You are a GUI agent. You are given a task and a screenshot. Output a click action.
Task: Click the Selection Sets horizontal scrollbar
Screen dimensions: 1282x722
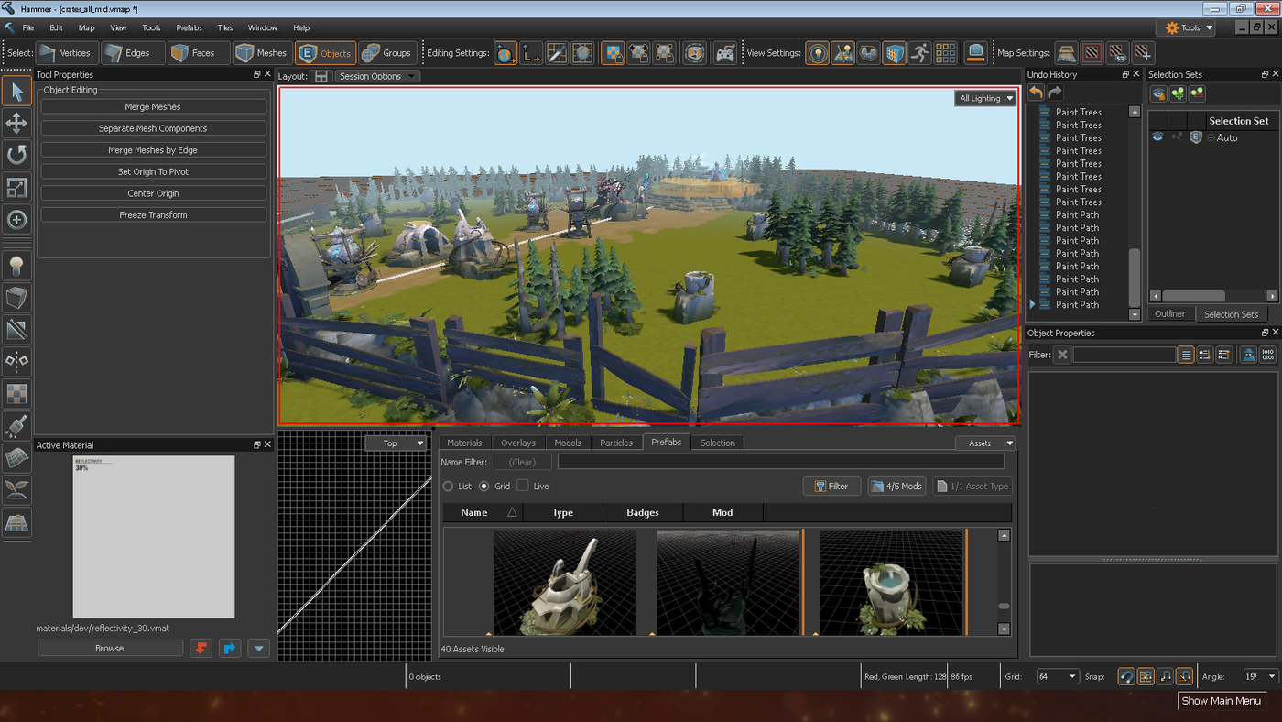(x=1213, y=296)
